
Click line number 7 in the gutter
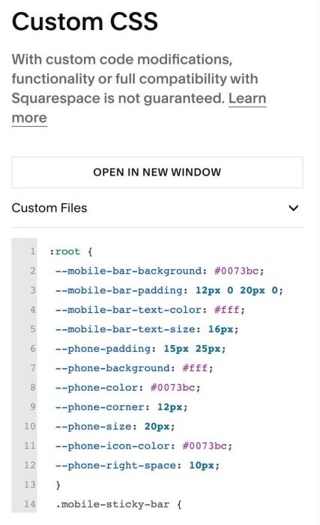tap(32, 367)
